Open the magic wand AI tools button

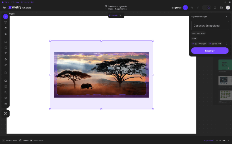point(6,114)
